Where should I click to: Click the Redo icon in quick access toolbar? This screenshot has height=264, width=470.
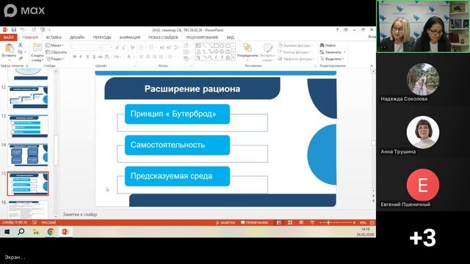[x=34, y=30]
